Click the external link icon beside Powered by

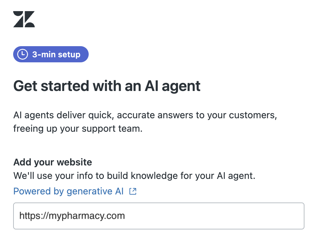(x=133, y=192)
